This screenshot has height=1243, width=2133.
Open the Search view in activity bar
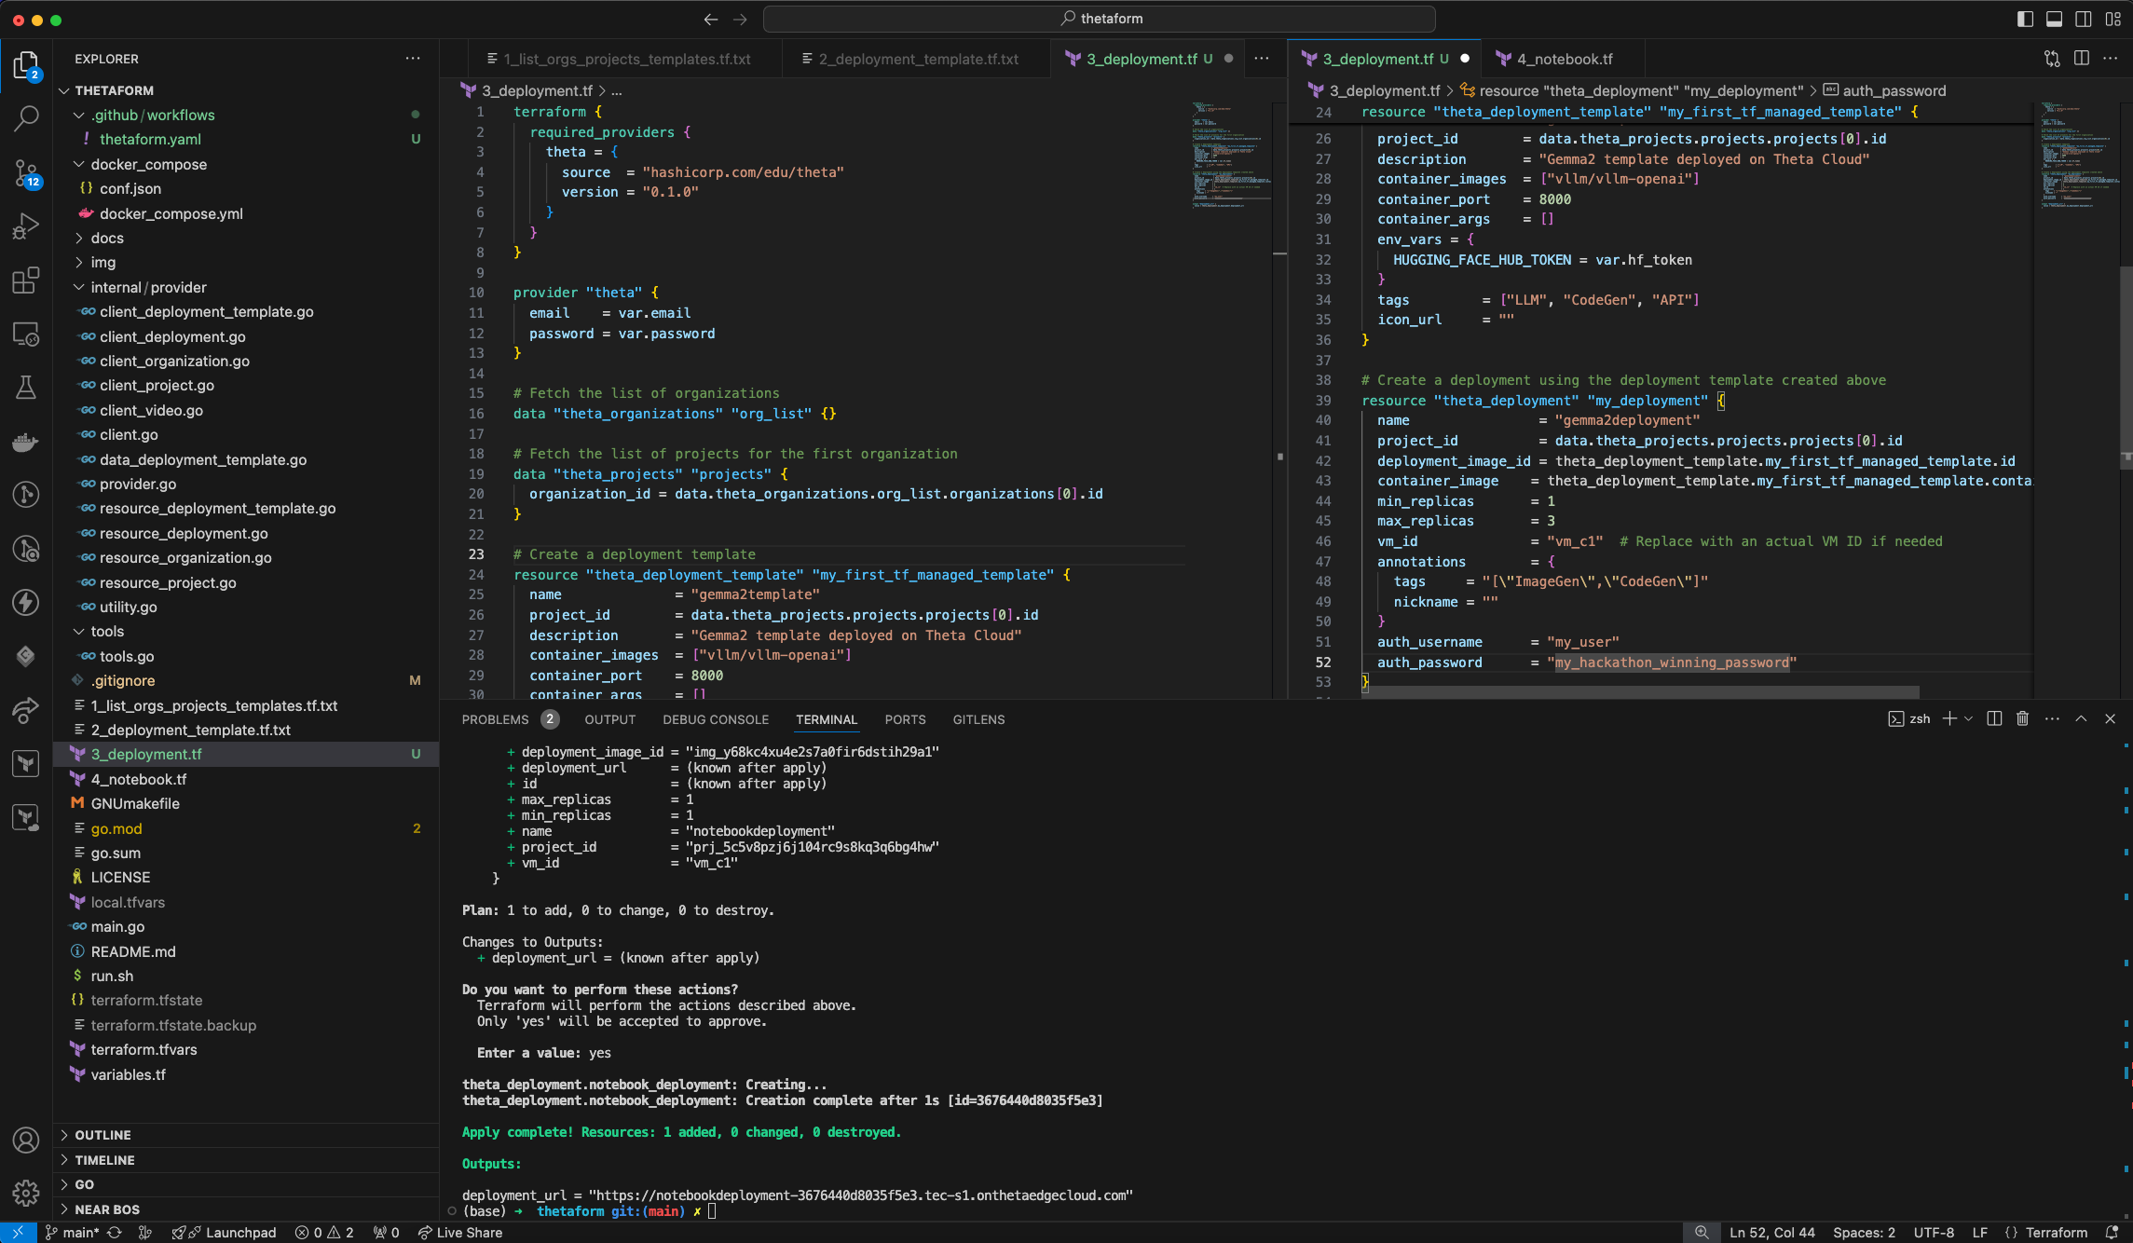[x=26, y=118]
